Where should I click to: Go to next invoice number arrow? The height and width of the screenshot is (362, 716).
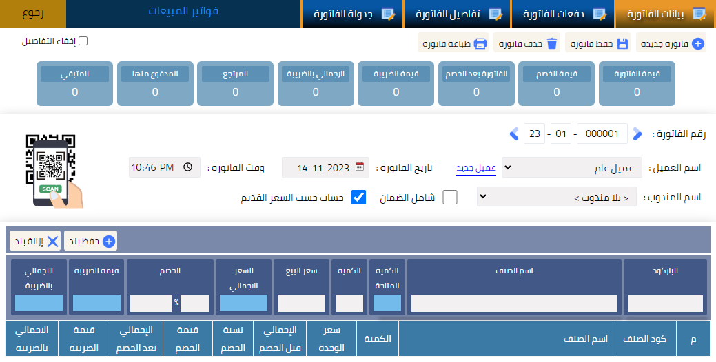click(637, 134)
